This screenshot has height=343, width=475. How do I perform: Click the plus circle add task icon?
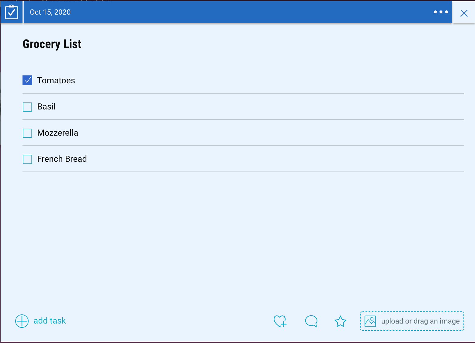(x=22, y=321)
